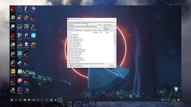This screenshot has width=191, height=107.
Task: Launch Adobe Premiere Pro shortcut
Action: tap(20, 90)
